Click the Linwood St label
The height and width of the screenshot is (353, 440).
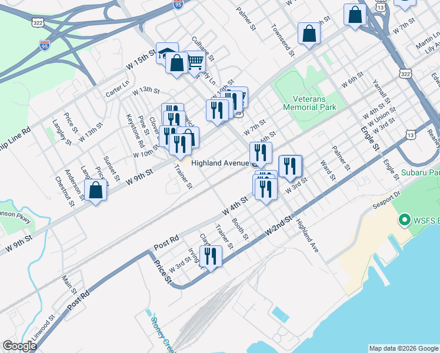(43, 328)
